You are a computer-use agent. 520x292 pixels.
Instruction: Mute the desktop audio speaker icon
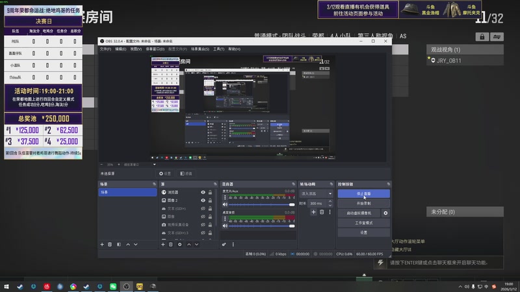click(225, 225)
